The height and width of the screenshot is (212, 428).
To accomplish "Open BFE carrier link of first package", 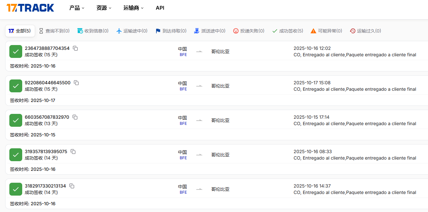I will pyautogui.click(x=183, y=55).
